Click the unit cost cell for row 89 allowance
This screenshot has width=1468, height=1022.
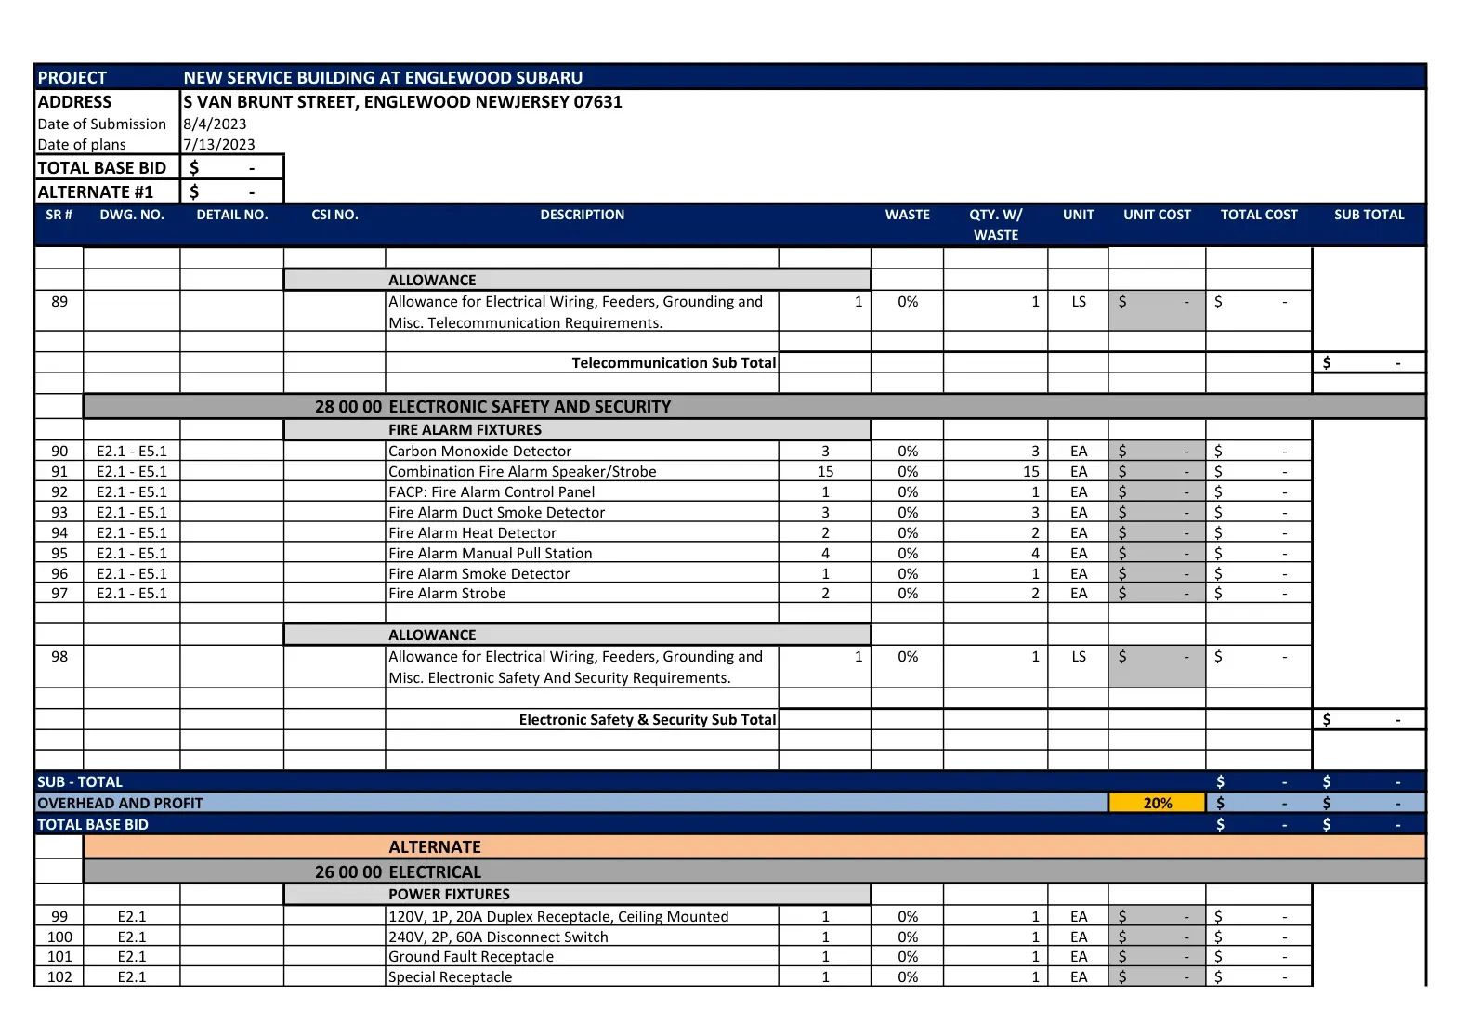click(x=1157, y=310)
